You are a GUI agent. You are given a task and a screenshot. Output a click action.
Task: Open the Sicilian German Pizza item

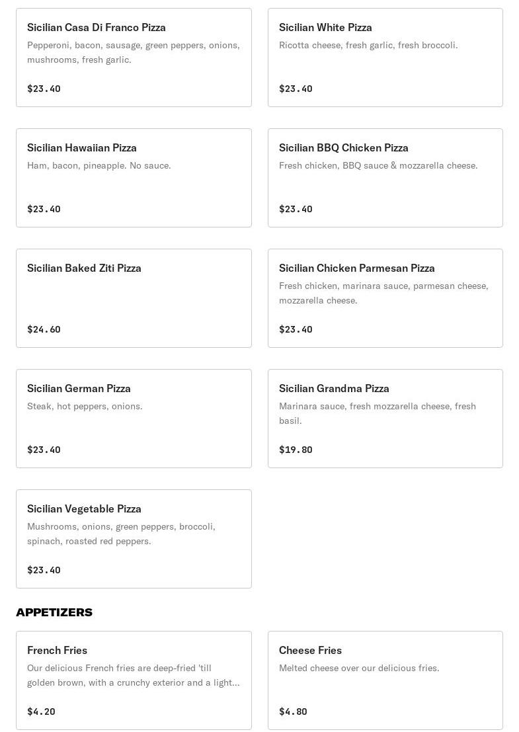coord(134,419)
